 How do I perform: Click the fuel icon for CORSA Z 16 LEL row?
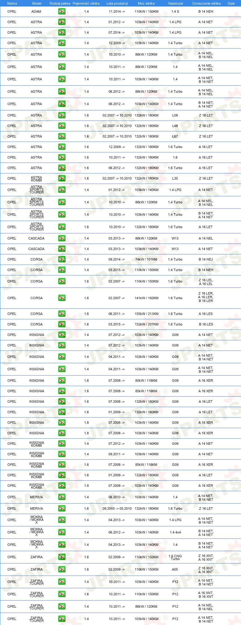pos(62,281)
